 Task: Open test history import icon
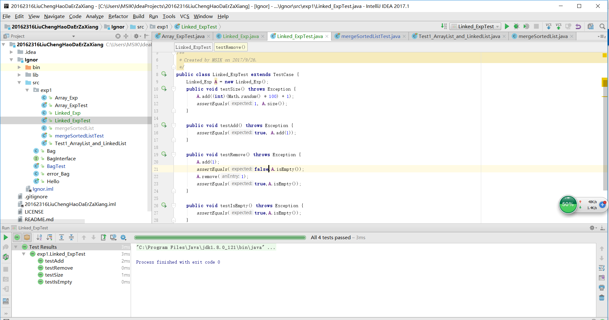113,237
